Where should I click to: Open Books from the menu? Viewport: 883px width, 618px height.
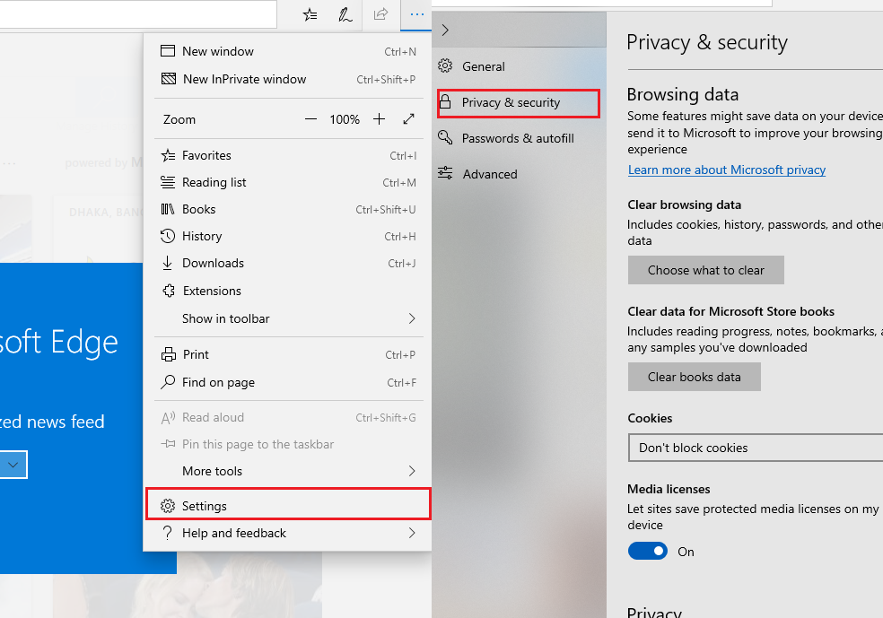click(288, 209)
